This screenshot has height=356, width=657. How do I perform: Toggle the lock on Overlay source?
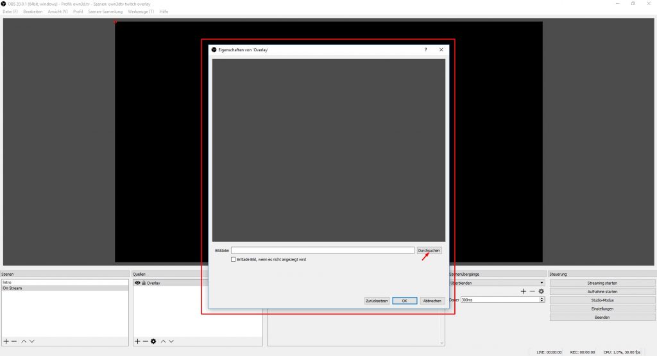pos(144,283)
